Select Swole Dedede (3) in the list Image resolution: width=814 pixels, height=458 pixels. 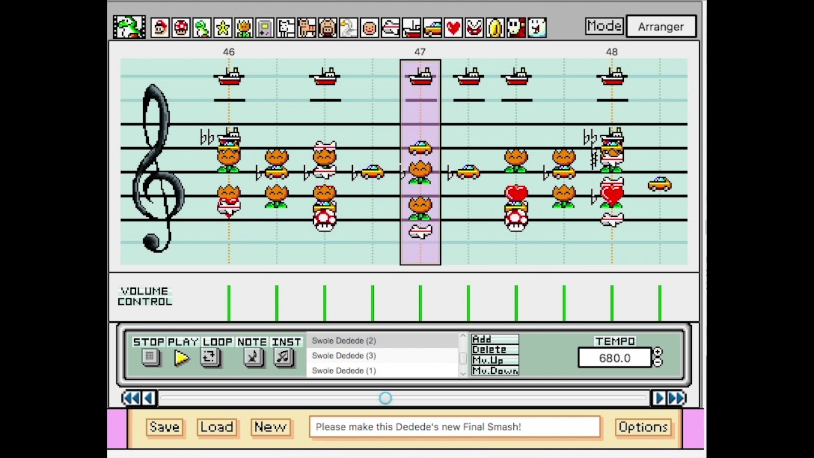(382, 356)
